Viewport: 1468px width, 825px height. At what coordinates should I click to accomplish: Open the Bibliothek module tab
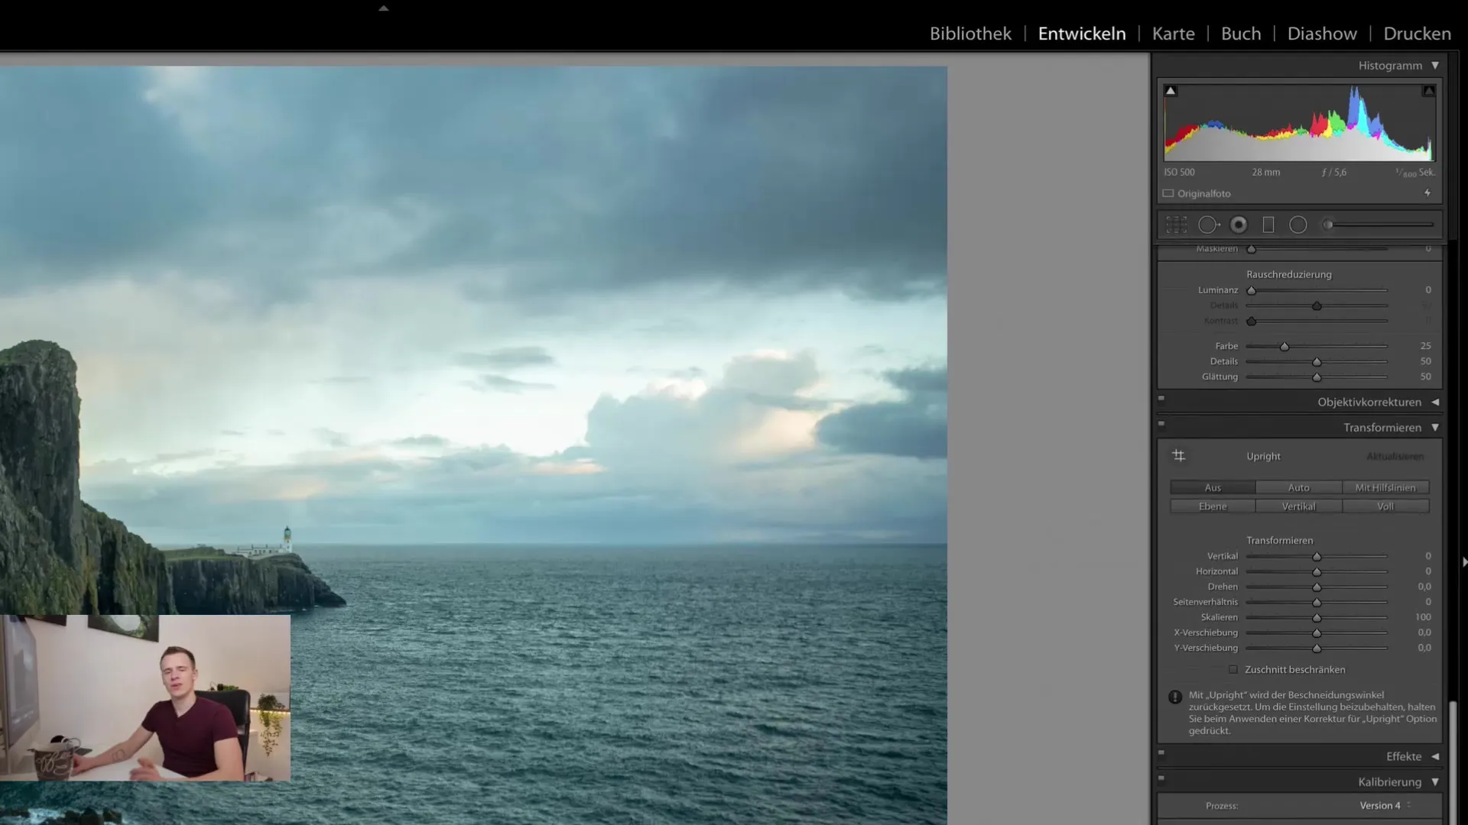(969, 32)
